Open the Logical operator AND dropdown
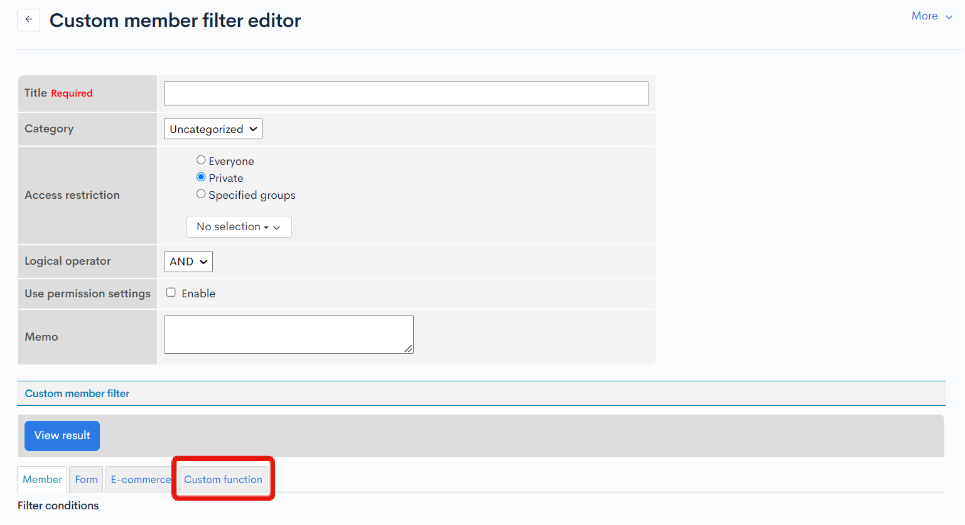Image resolution: width=965 pixels, height=525 pixels. (x=188, y=261)
